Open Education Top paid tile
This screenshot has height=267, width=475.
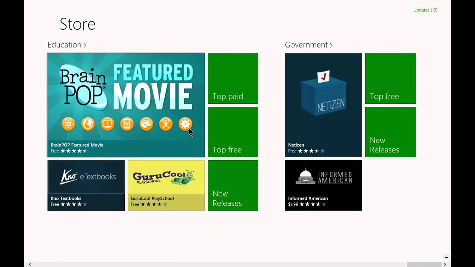[x=233, y=79]
